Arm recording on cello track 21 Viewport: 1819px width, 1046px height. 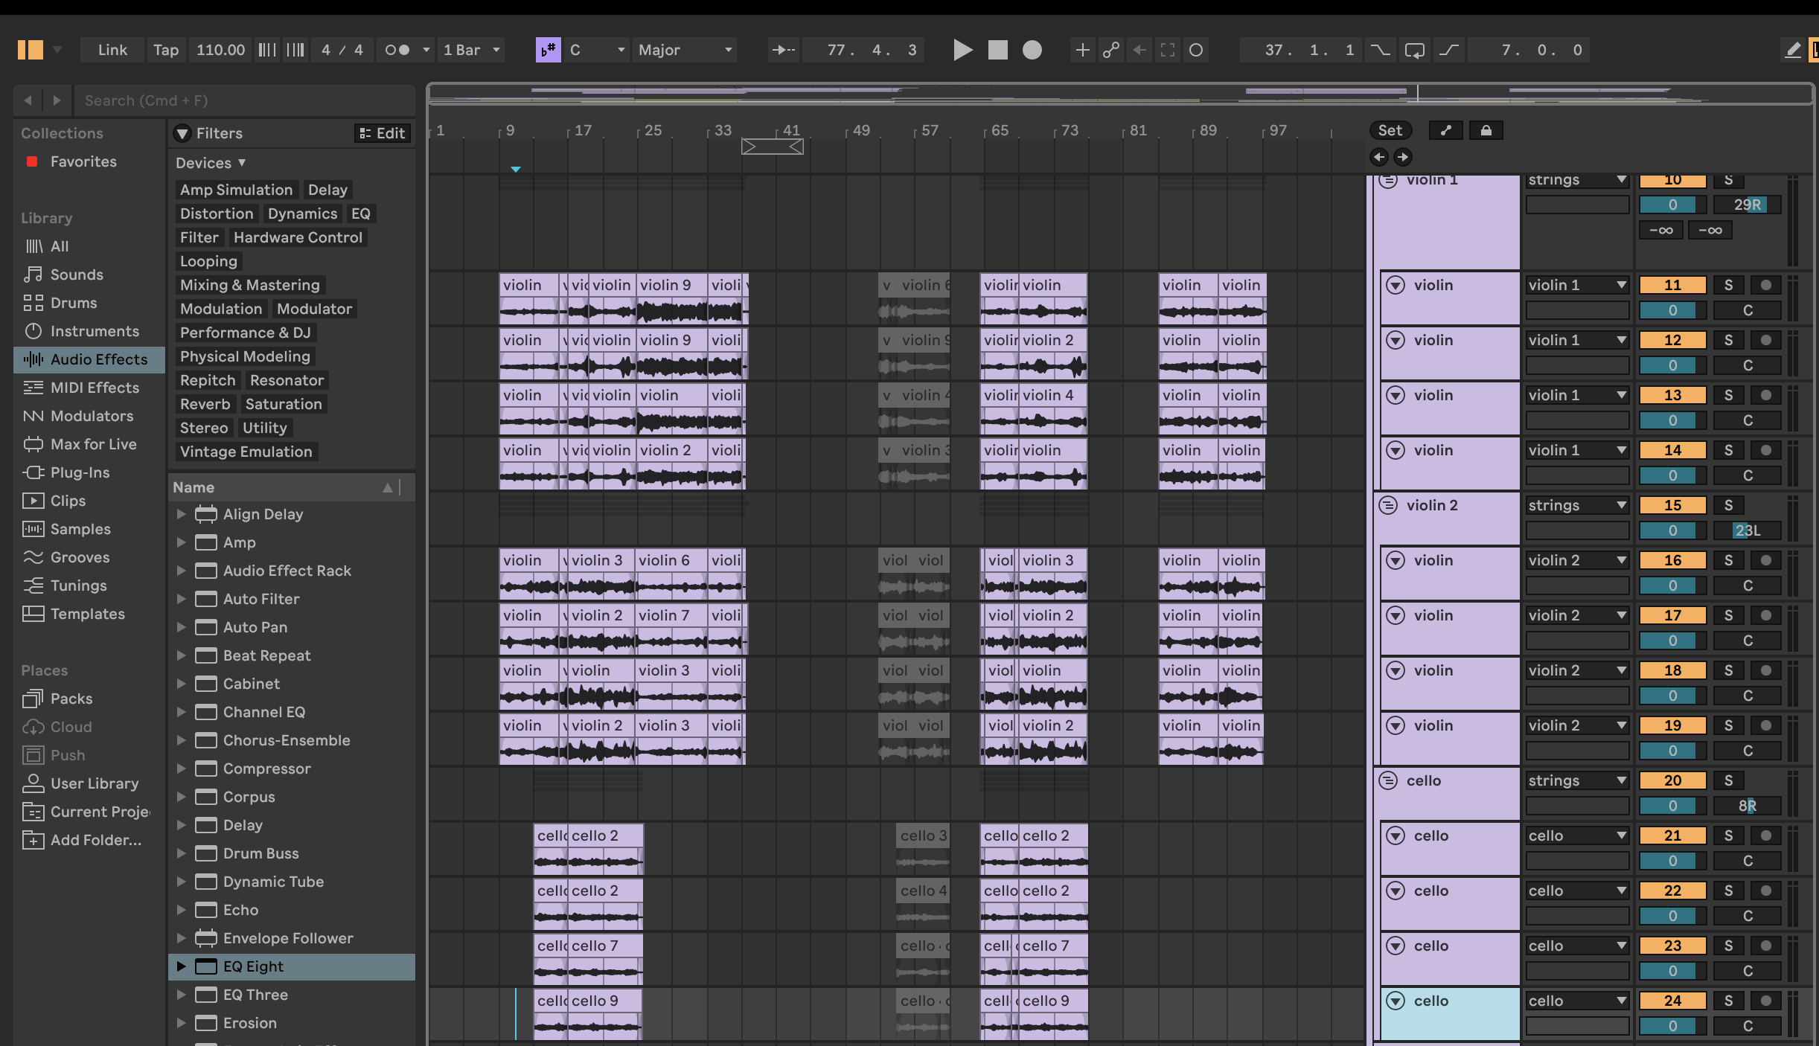click(1765, 835)
